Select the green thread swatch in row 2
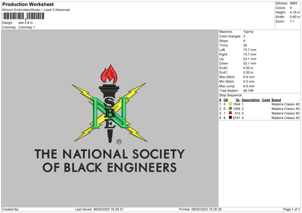This screenshot has height=213, width=302. [231, 109]
